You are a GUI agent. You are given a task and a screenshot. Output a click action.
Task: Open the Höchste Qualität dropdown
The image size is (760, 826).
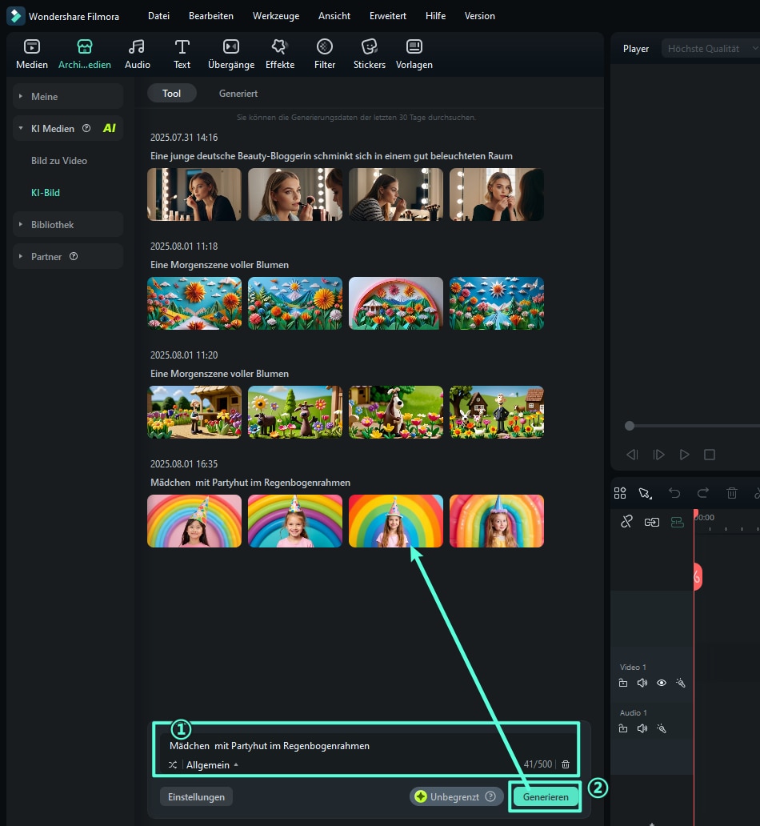pyautogui.click(x=710, y=49)
